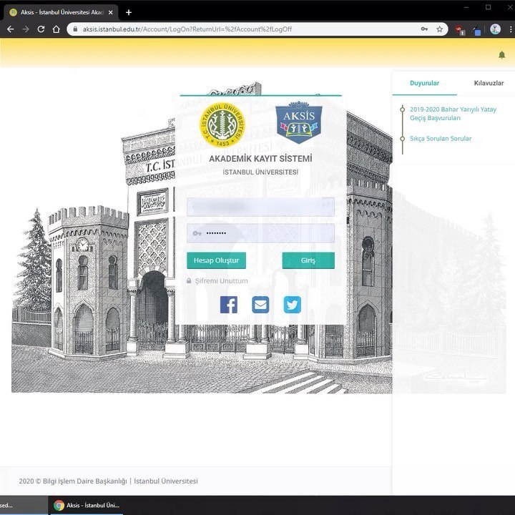Click the AKSIS shield logo
This screenshot has width=515, height=515.
[298, 122]
